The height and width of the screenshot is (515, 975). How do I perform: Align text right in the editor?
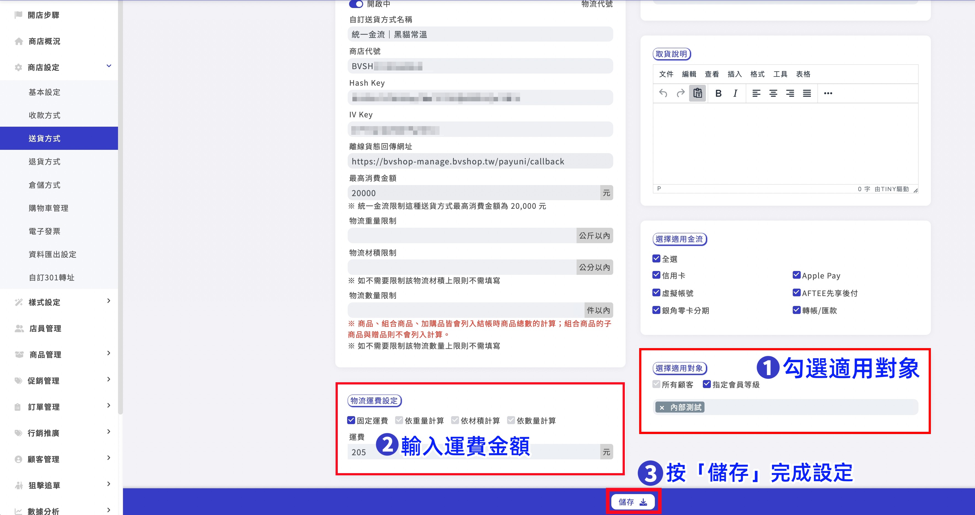click(x=790, y=93)
